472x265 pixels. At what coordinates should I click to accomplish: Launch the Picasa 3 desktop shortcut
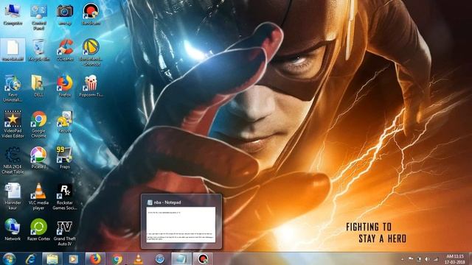pos(38,158)
